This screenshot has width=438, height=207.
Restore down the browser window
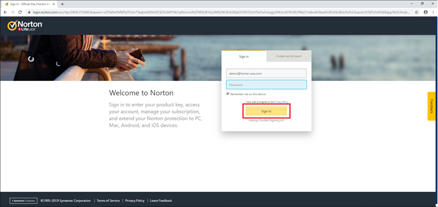pos(422,3)
